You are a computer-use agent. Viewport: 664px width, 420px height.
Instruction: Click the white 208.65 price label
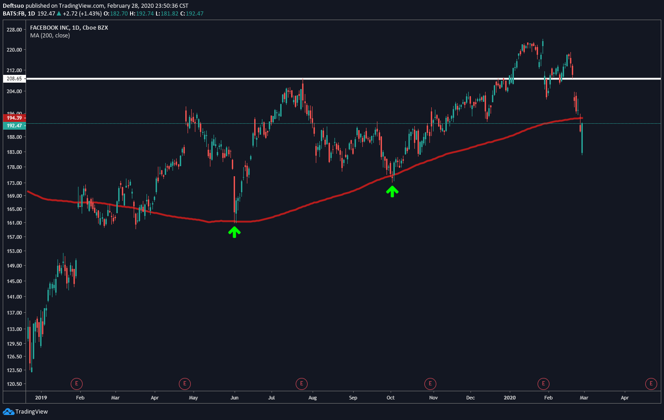coord(14,79)
